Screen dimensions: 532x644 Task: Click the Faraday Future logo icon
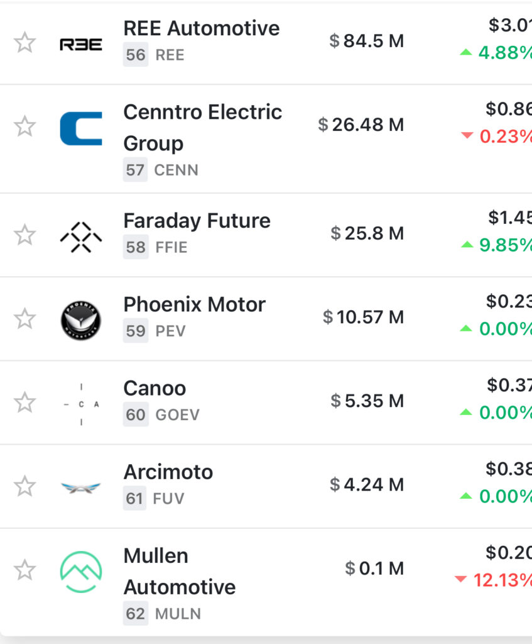click(x=81, y=236)
